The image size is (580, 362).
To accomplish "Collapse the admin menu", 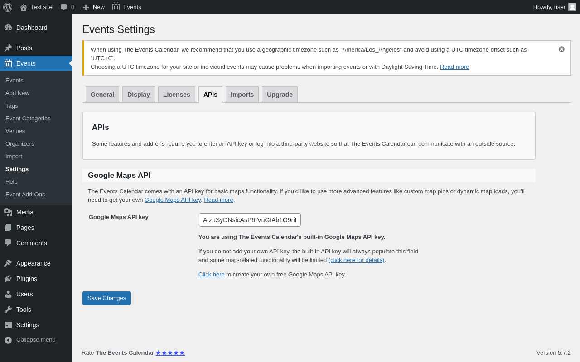I will (36, 340).
